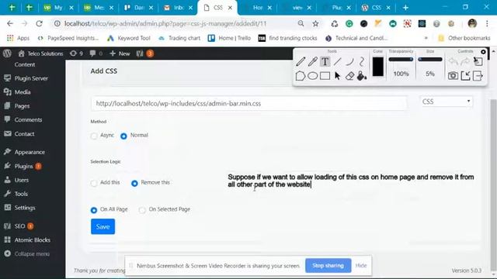The height and width of the screenshot is (279, 497).
Task: Expand hidden bookmarks chevron
Action: [x=426, y=38]
